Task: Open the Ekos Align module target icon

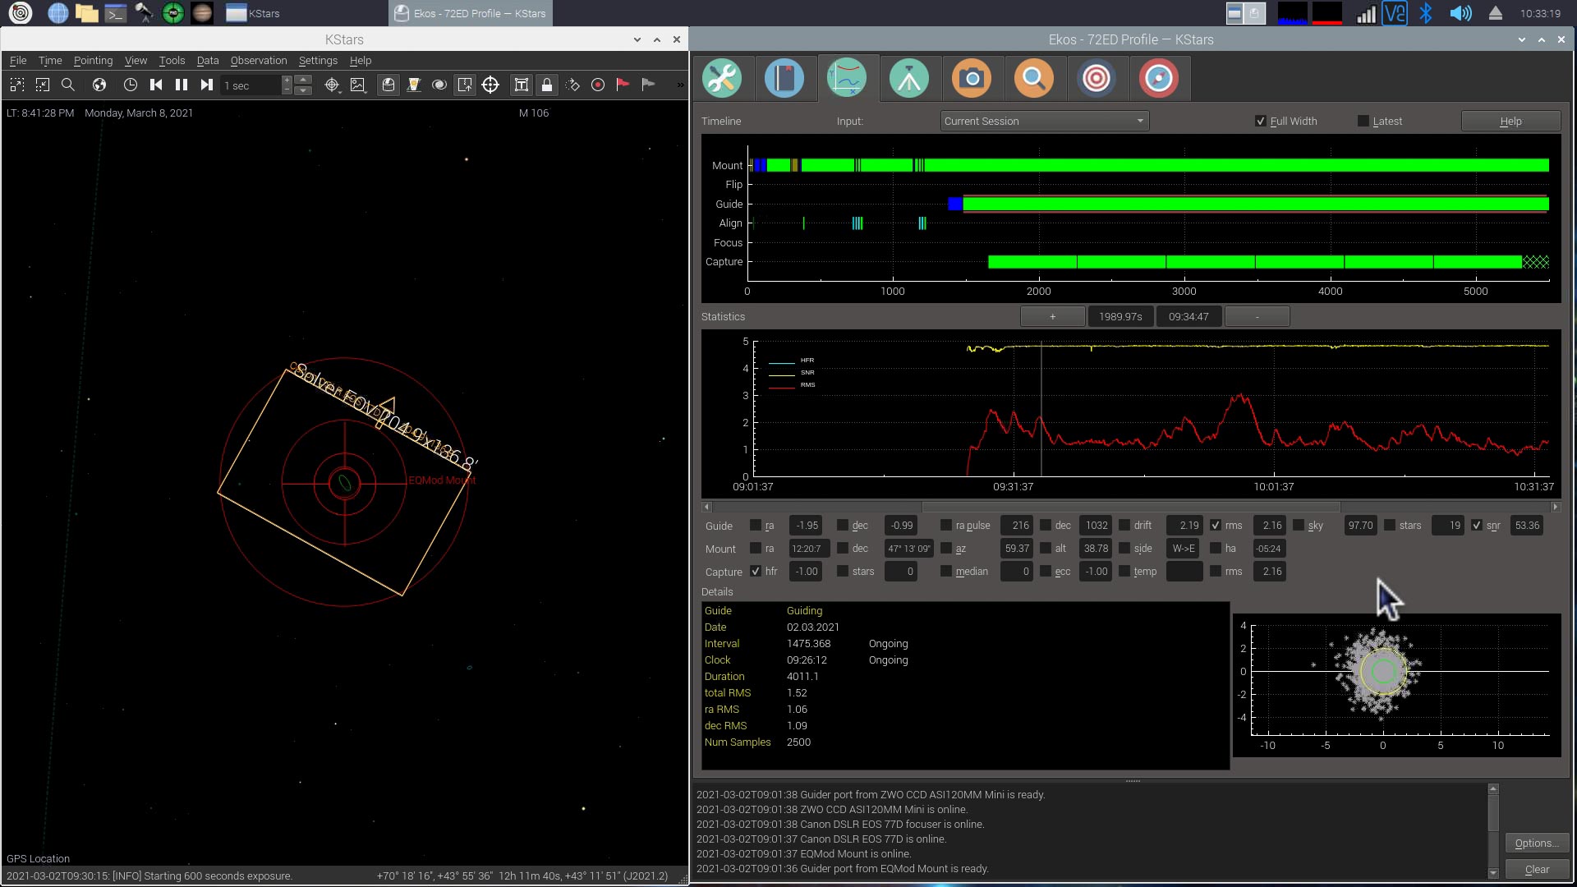Action: tap(1097, 79)
